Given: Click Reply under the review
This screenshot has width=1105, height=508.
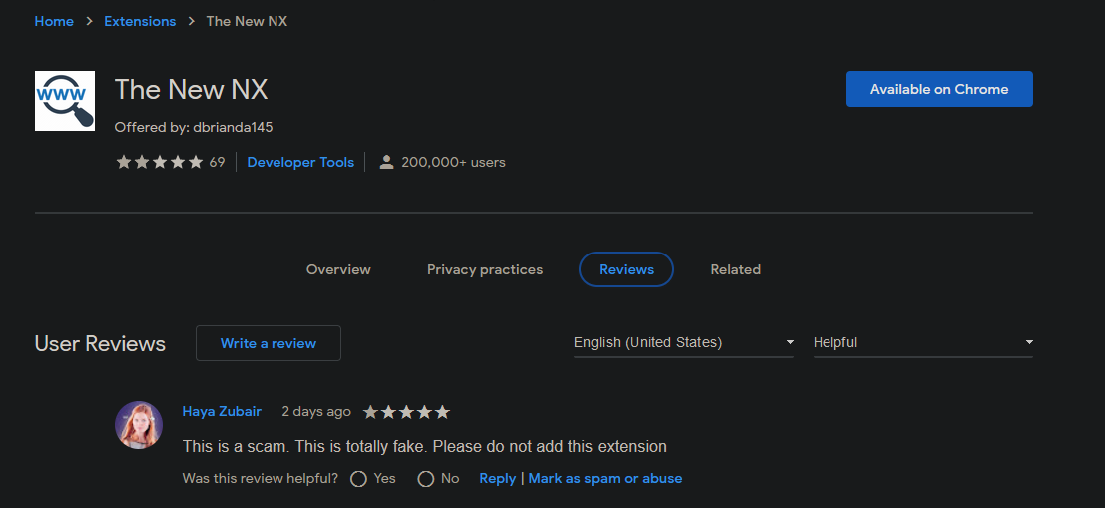Looking at the screenshot, I should [x=497, y=479].
